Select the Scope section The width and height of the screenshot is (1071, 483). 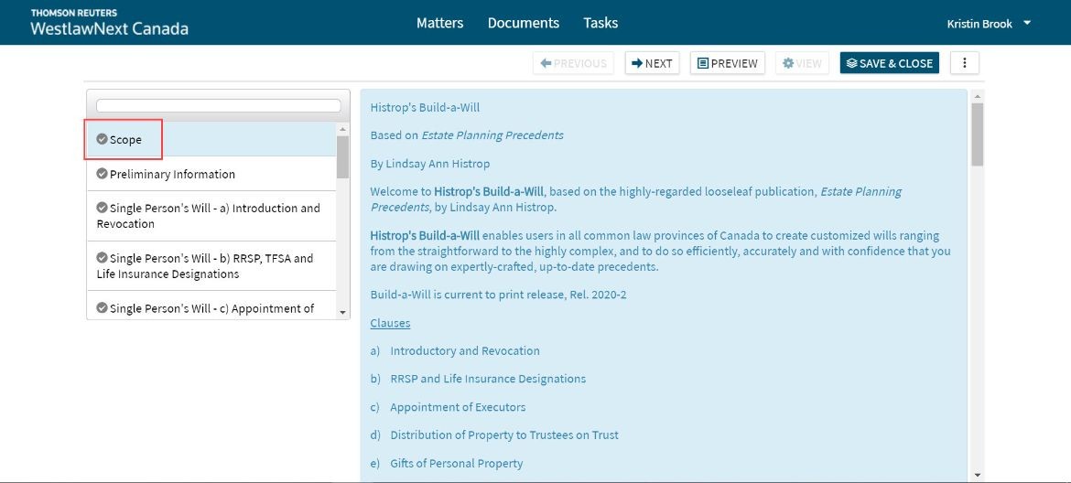point(211,139)
